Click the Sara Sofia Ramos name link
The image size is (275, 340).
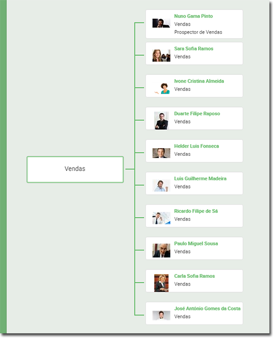coord(193,49)
